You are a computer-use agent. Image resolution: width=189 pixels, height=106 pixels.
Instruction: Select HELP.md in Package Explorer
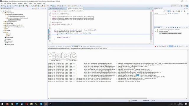point(9,43)
